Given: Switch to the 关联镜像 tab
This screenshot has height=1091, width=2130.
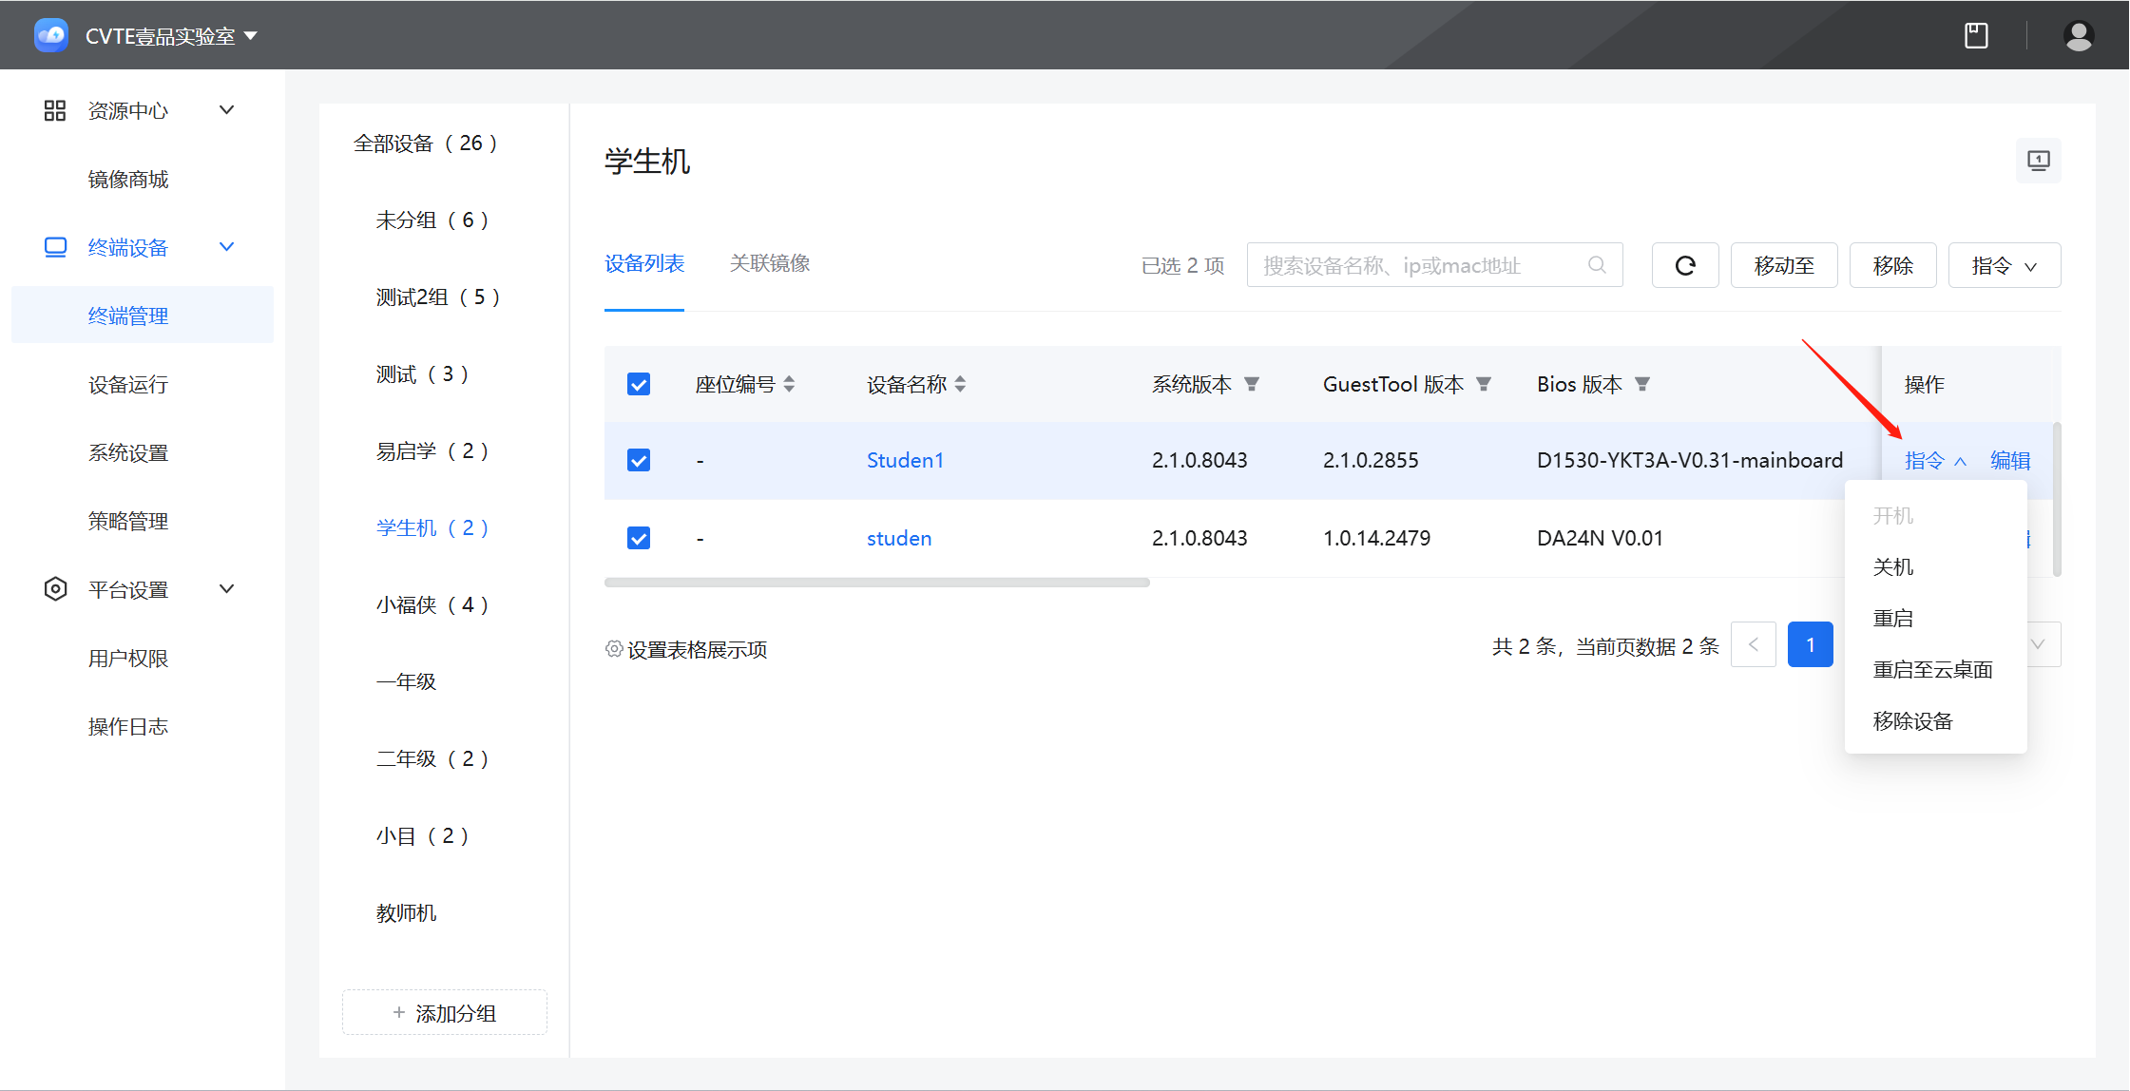Looking at the screenshot, I should 770,263.
